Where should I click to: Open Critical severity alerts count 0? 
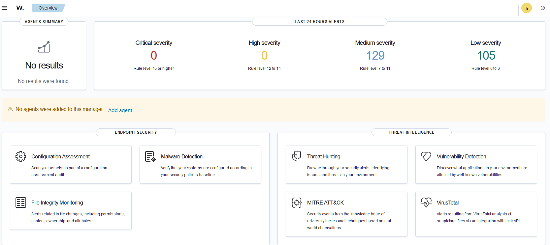[x=154, y=55]
